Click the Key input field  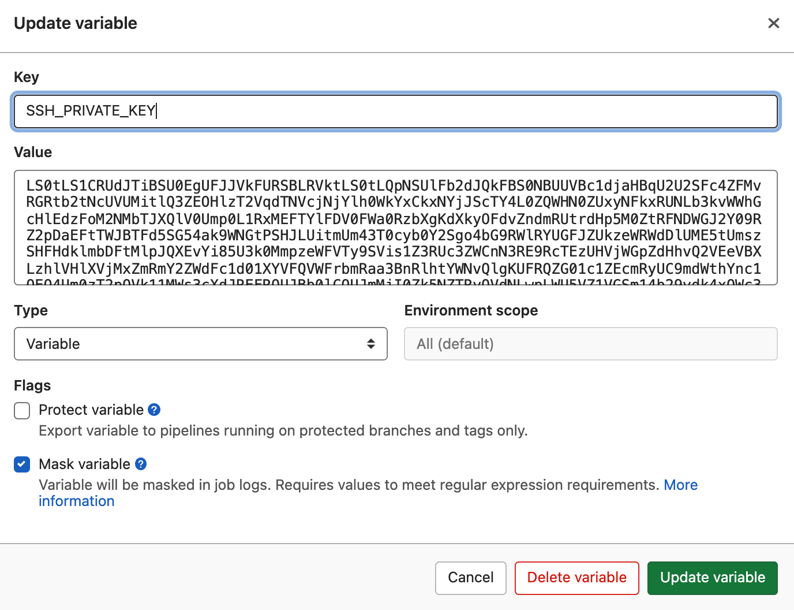point(395,111)
